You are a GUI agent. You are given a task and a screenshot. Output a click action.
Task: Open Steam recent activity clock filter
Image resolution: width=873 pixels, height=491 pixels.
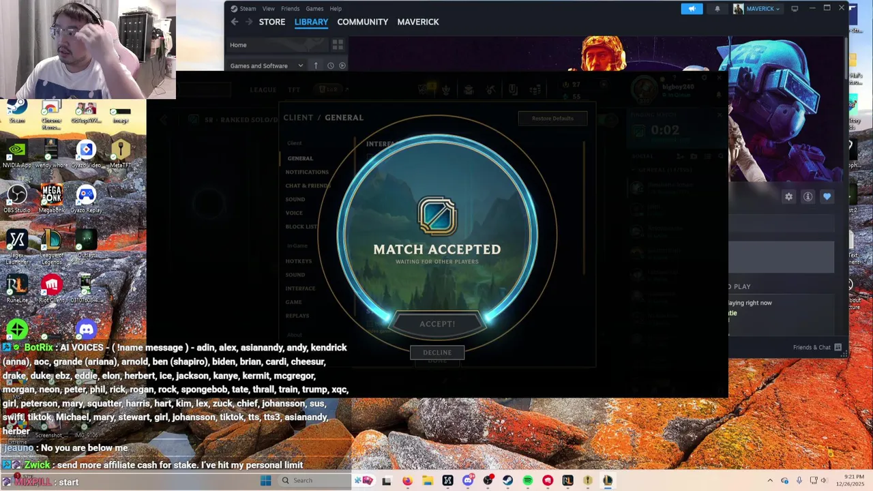point(330,65)
